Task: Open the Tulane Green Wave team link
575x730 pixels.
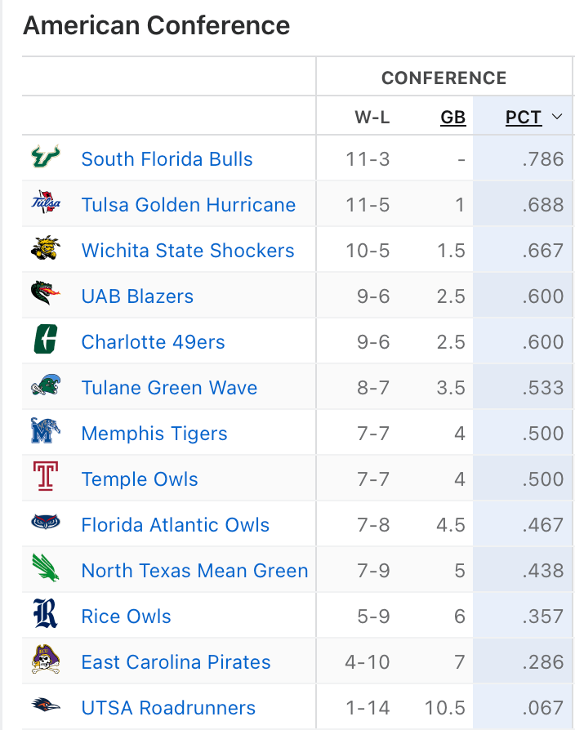Action: coord(169,388)
